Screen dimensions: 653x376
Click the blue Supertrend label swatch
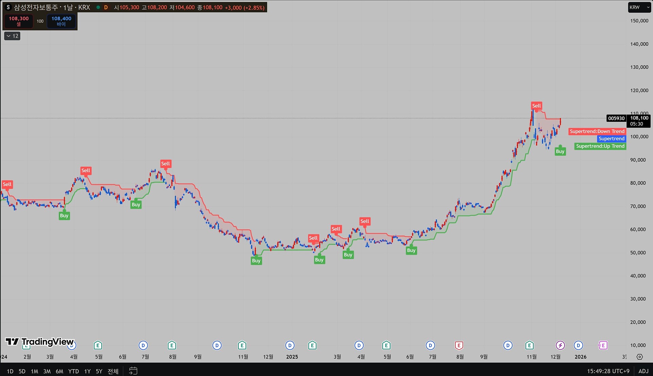[611, 139]
